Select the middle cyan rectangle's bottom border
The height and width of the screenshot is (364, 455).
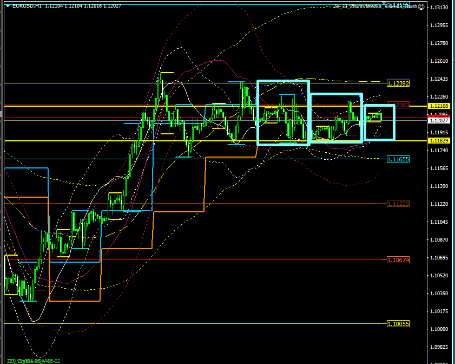pos(335,142)
